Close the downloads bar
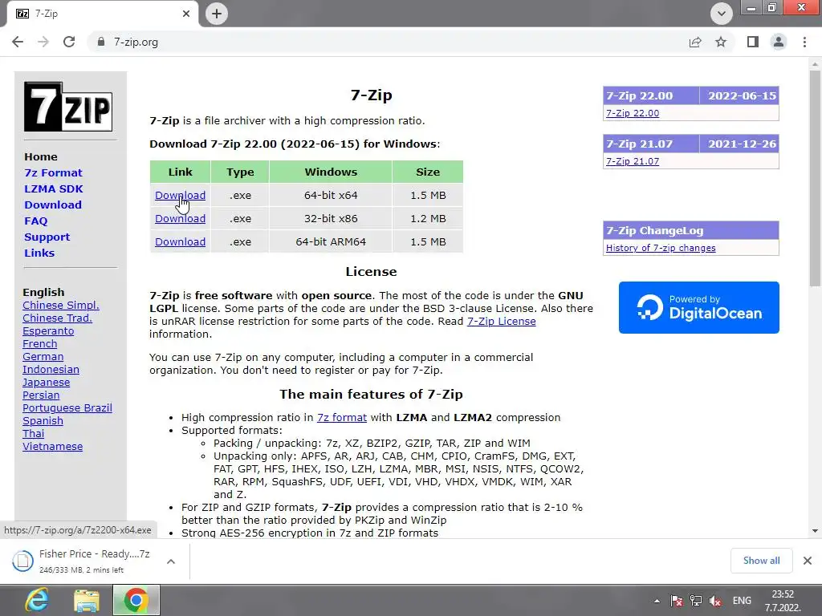Viewport: 822px width, 616px height. 808,561
